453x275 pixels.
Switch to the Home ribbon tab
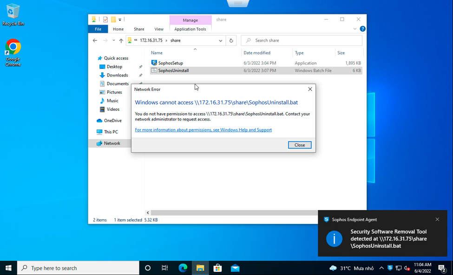pyautogui.click(x=118, y=29)
